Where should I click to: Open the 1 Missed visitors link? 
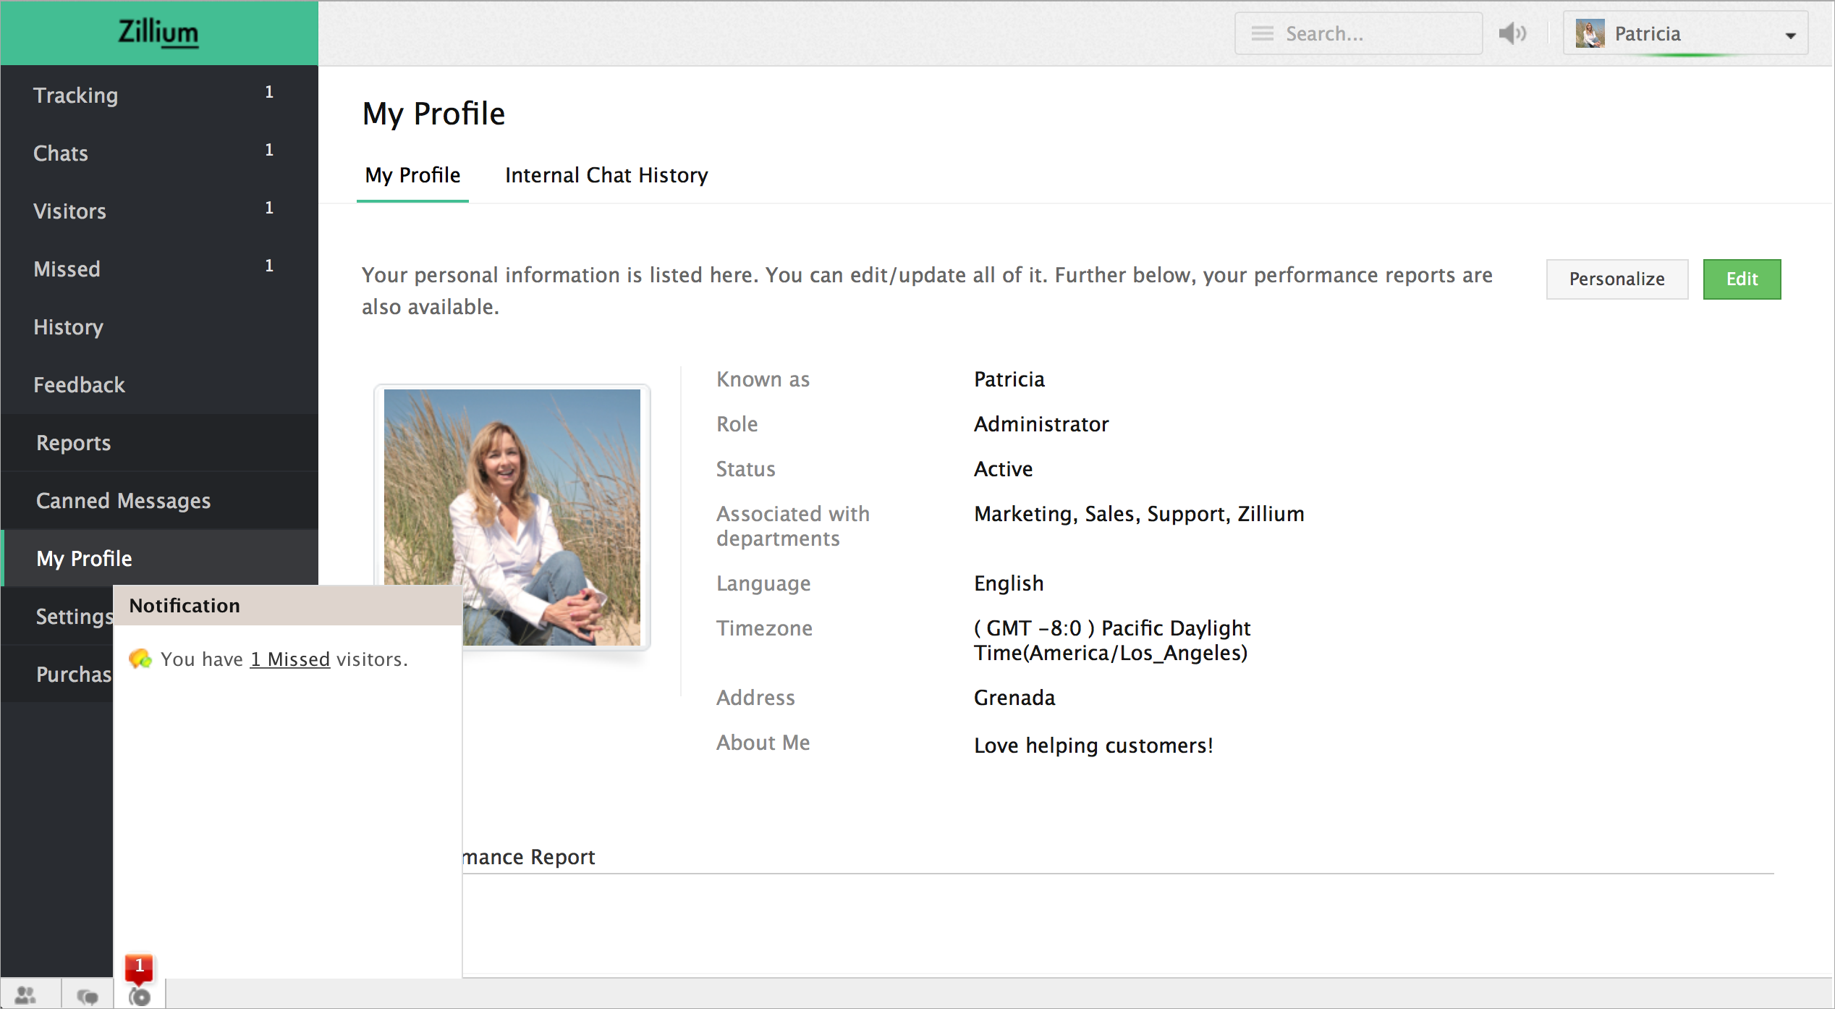[290, 659]
